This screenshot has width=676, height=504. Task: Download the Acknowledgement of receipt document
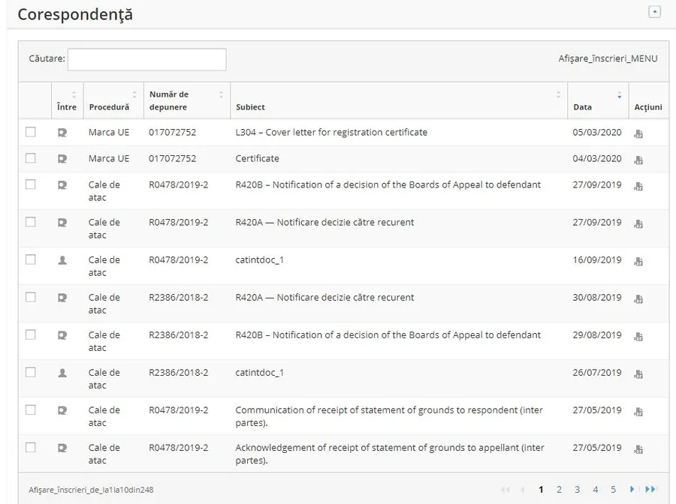tap(638, 449)
